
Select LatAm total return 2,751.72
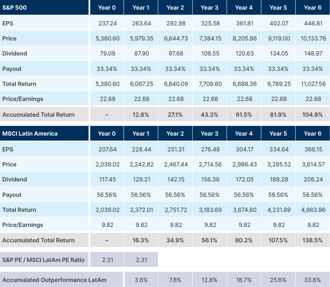[176, 210]
